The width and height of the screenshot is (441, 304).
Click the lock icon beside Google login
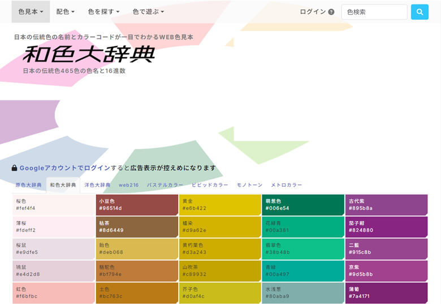tap(14, 168)
